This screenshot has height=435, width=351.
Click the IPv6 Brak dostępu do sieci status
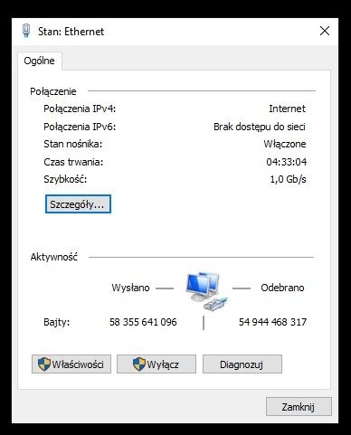260,127
